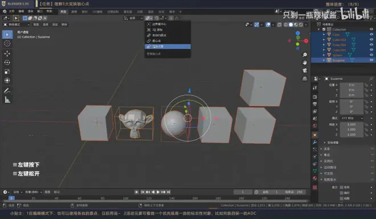Open the shading options dropdown arrow
Image resolution: width=376 pixels, height=219 pixels.
(306, 25)
